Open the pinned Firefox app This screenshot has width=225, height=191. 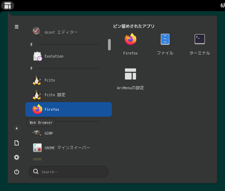coord(130,44)
